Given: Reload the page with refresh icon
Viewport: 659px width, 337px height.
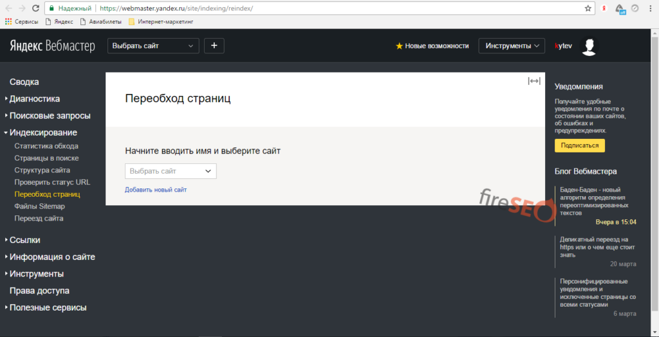Looking at the screenshot, I should pyautogui.click(x=35, y=8).
